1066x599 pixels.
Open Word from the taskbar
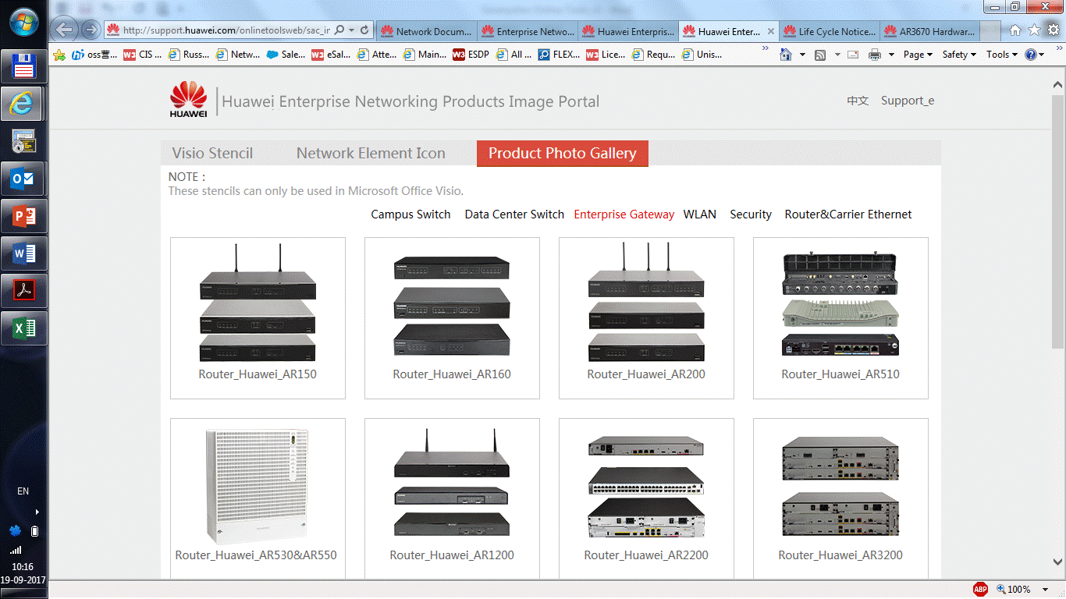[23, 253]
